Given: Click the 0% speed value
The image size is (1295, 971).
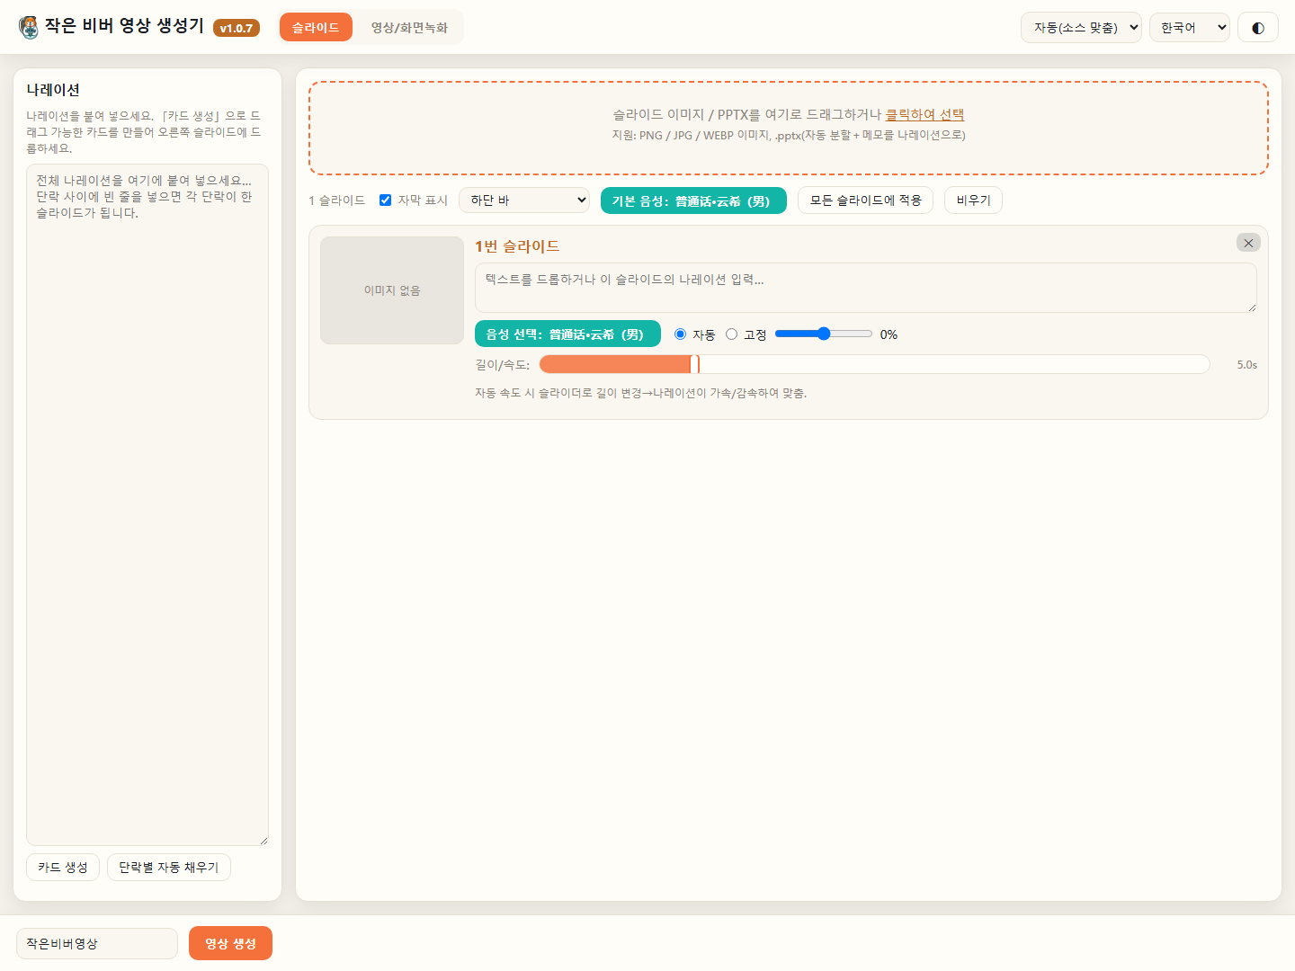Looking at the screenshot, I should pyautogui.click(x=889, y=334).
